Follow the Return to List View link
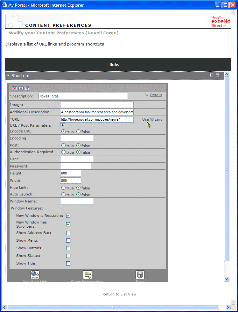 [120, 294]
